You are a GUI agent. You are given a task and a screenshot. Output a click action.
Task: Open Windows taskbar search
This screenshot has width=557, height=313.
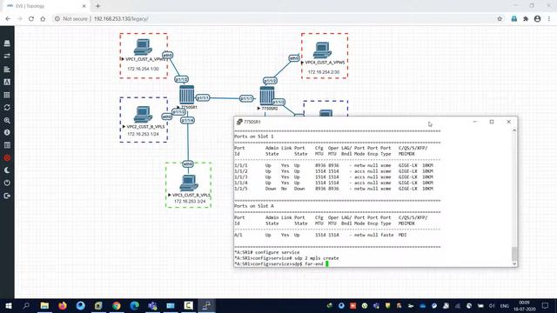pos(26,305)
